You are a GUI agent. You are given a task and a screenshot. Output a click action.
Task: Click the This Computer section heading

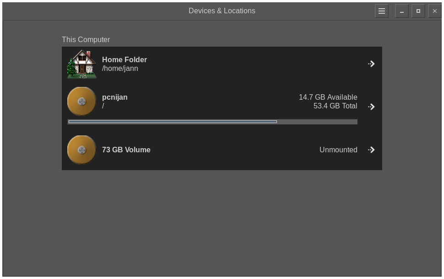click(x=86, y=40)
